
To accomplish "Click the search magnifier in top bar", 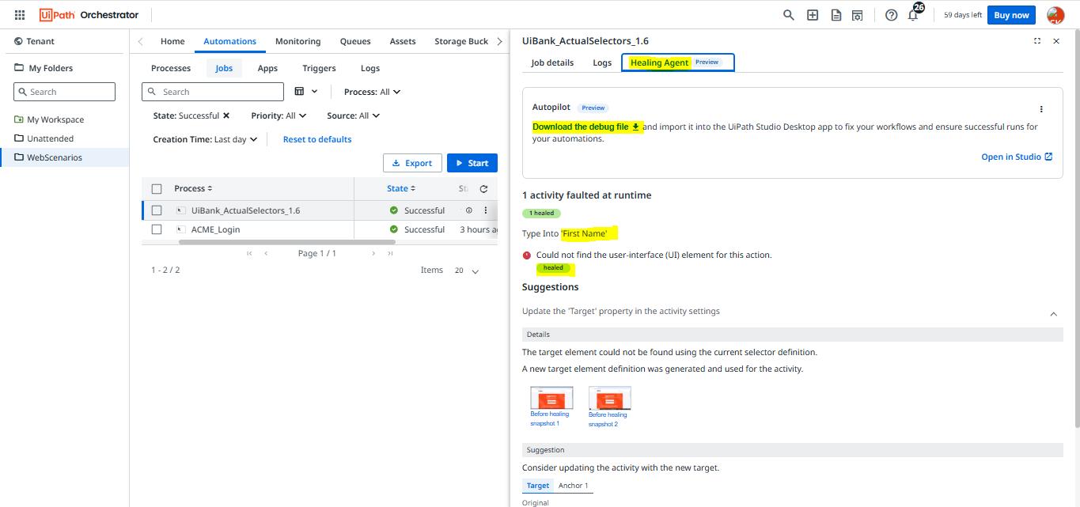I will [x=788, y=15].
